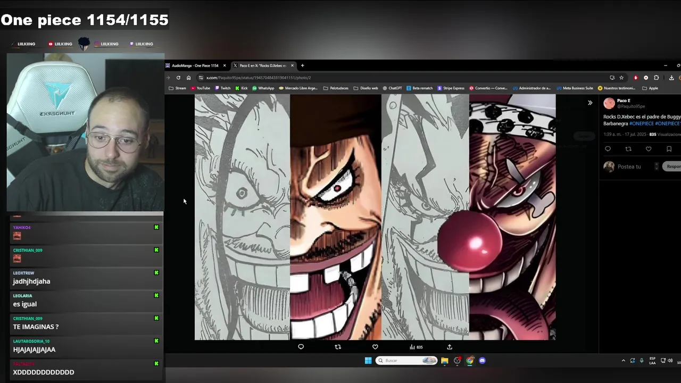Open Chrome from the taskbar
This screenshot has width=681, height=383.
click(470, 361)
